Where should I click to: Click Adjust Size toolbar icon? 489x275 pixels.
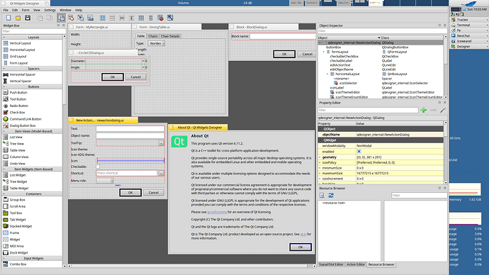(x=170, y=18)
